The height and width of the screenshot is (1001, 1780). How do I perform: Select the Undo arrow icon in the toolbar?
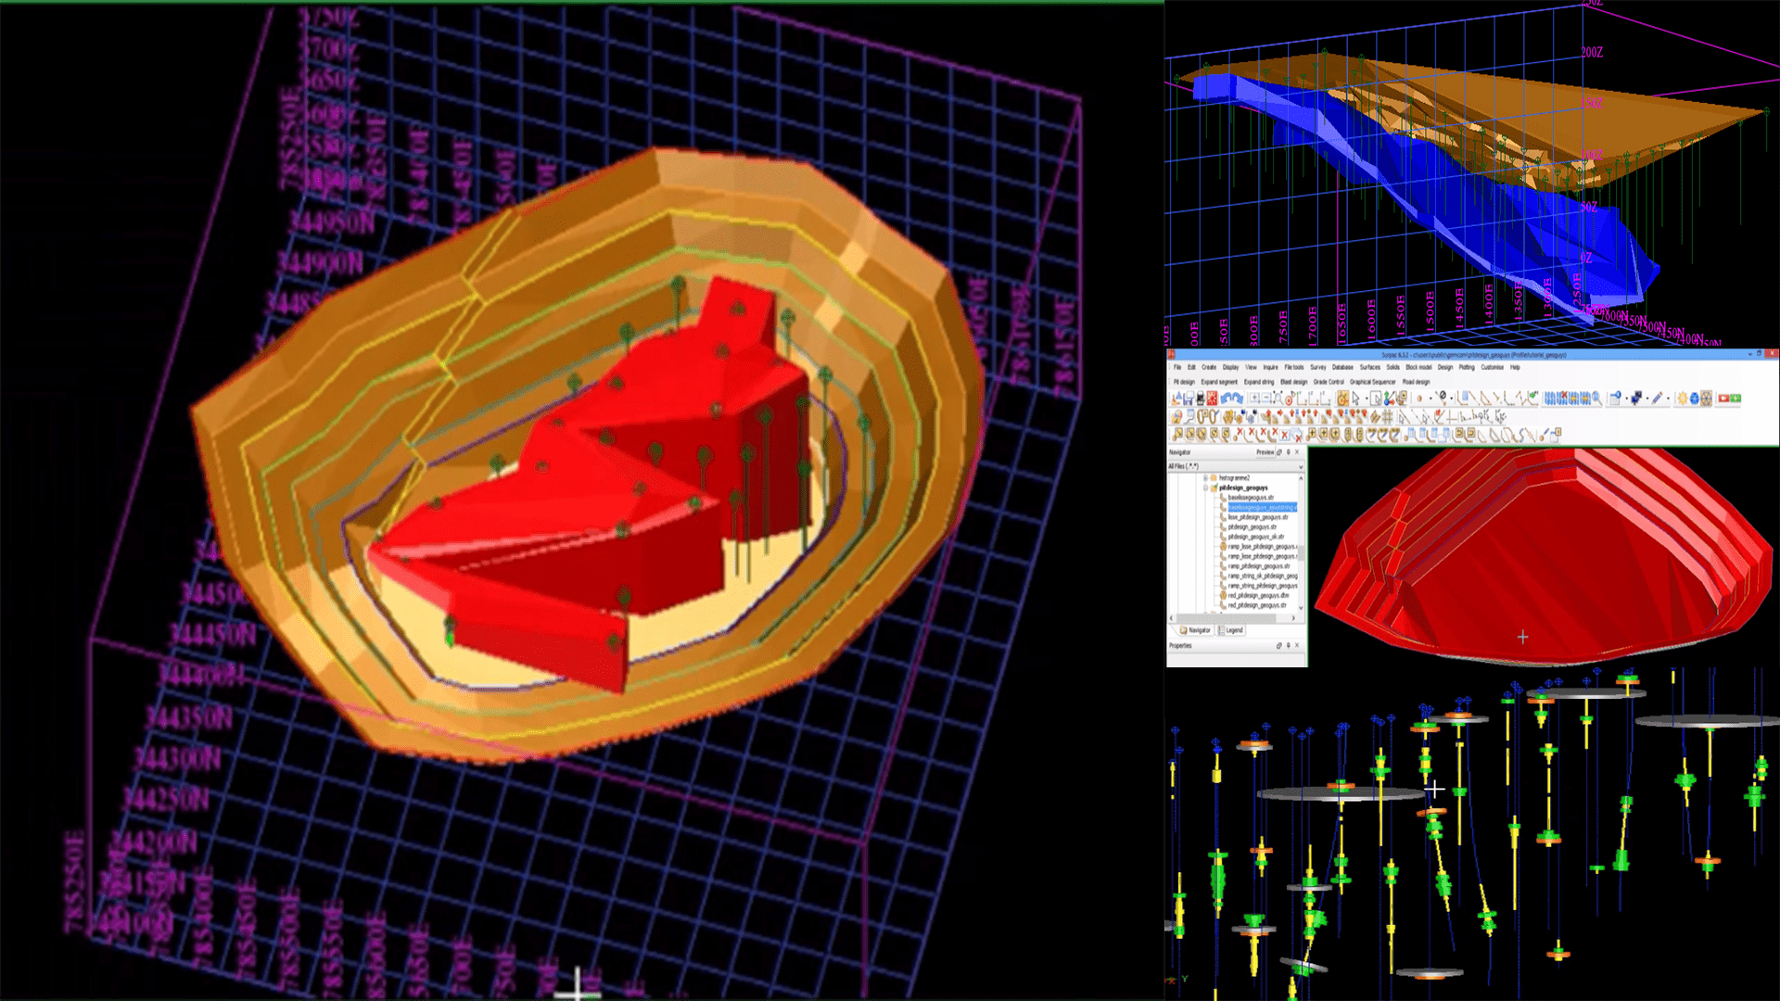pos(1224,399)
